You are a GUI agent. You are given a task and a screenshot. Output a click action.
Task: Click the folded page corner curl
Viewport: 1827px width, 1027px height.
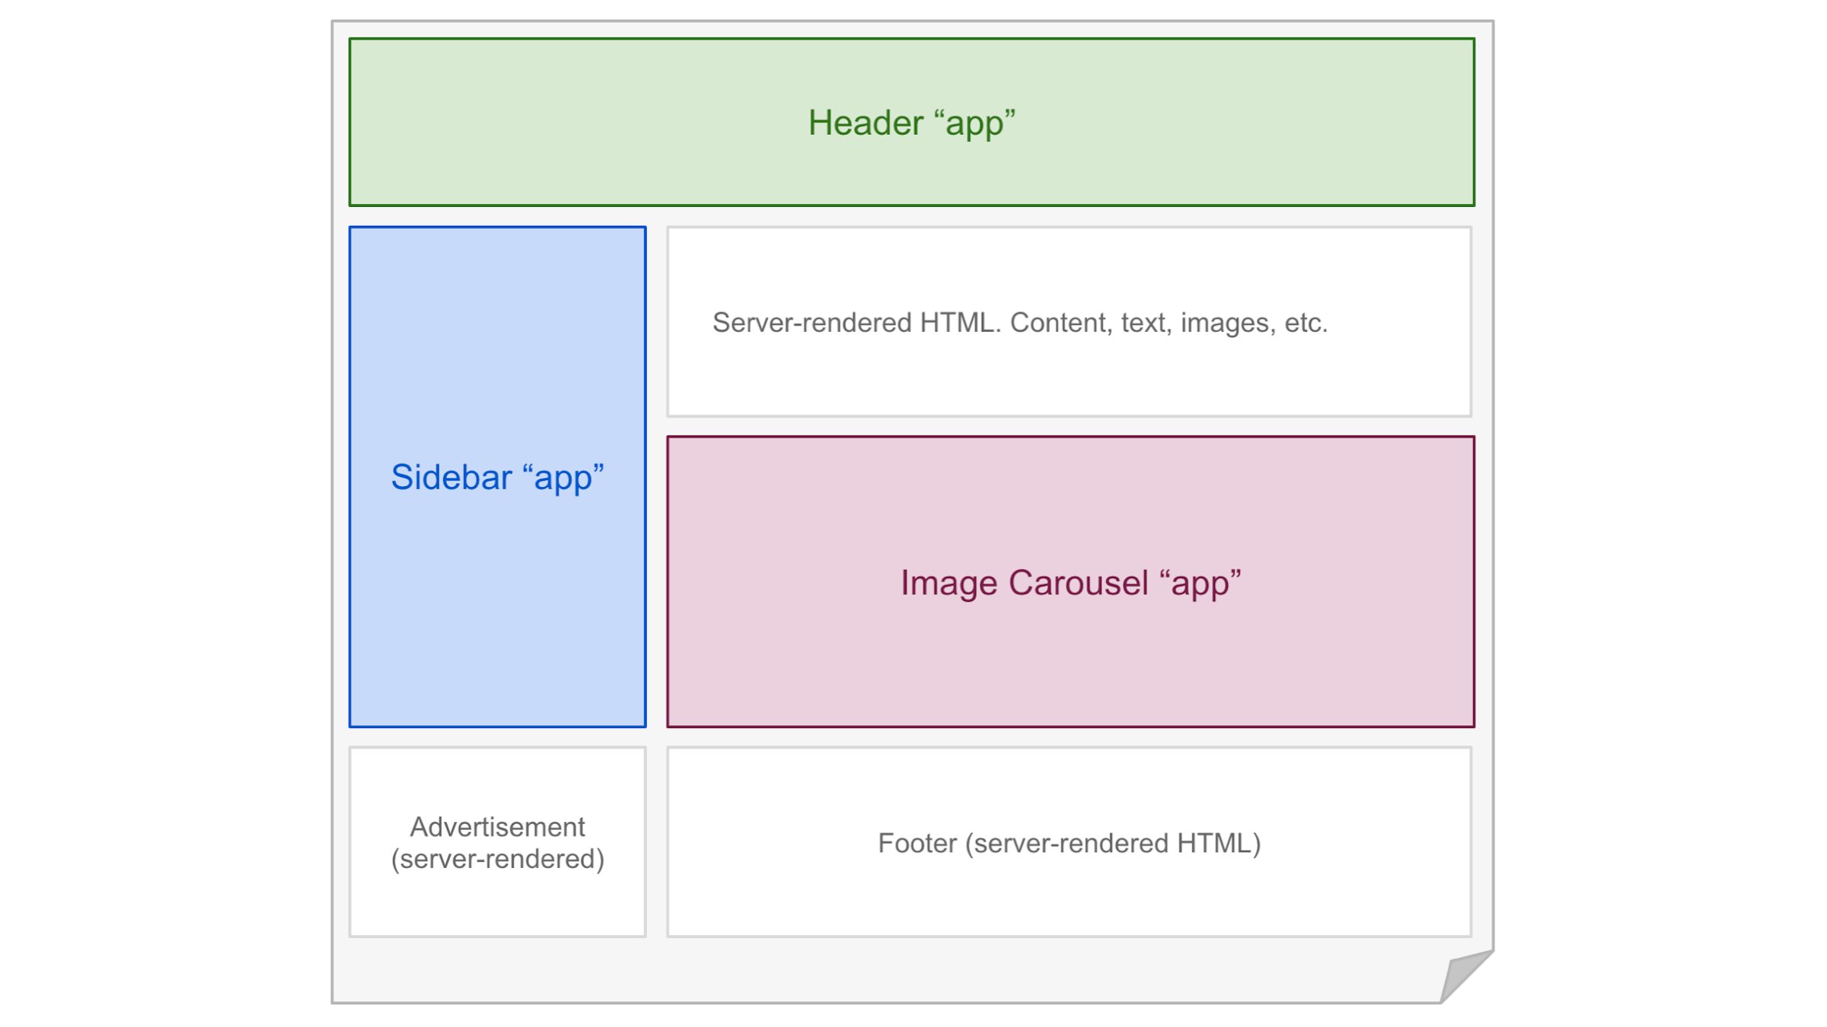1466,977
